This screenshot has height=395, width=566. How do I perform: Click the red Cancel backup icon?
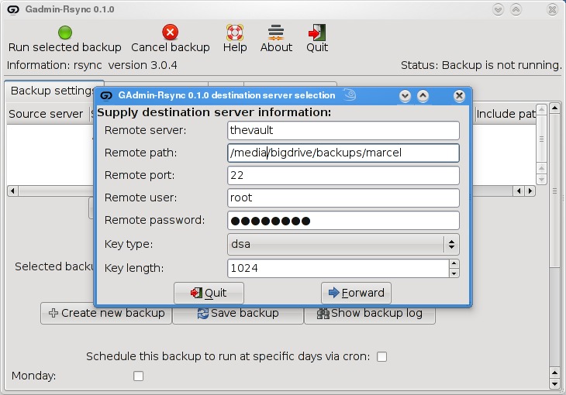click(170, 33)
